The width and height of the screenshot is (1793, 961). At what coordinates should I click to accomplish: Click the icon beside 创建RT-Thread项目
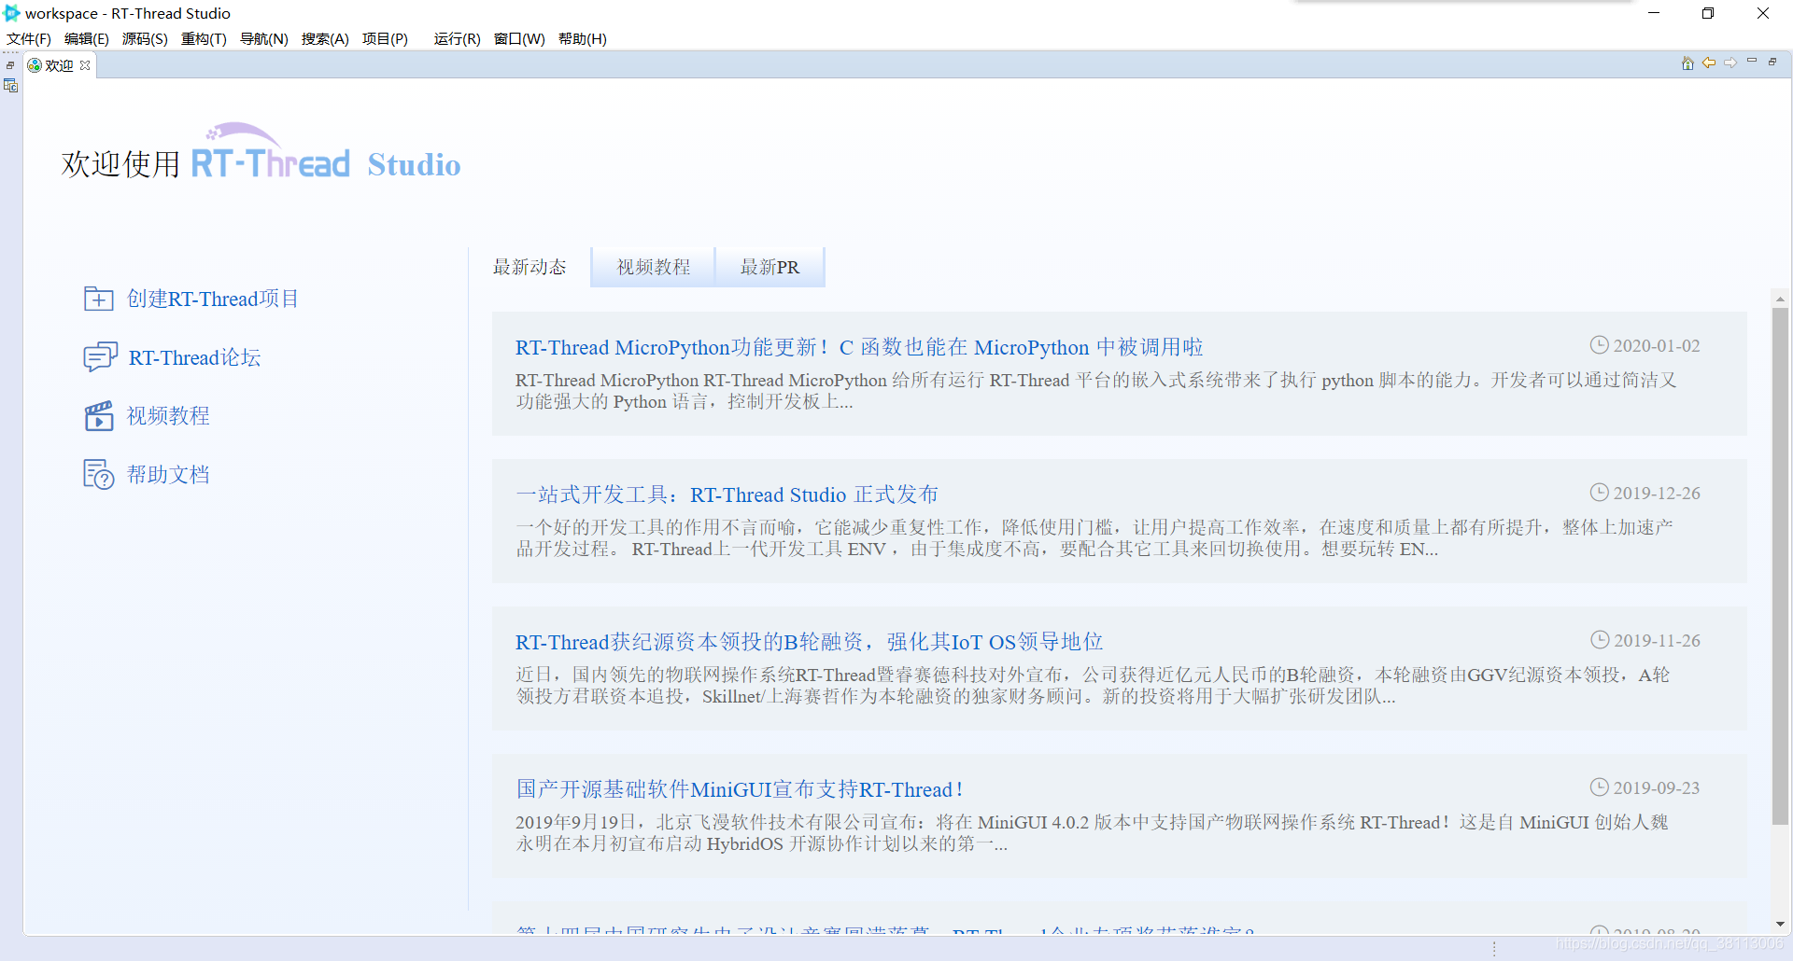point(98,299)
